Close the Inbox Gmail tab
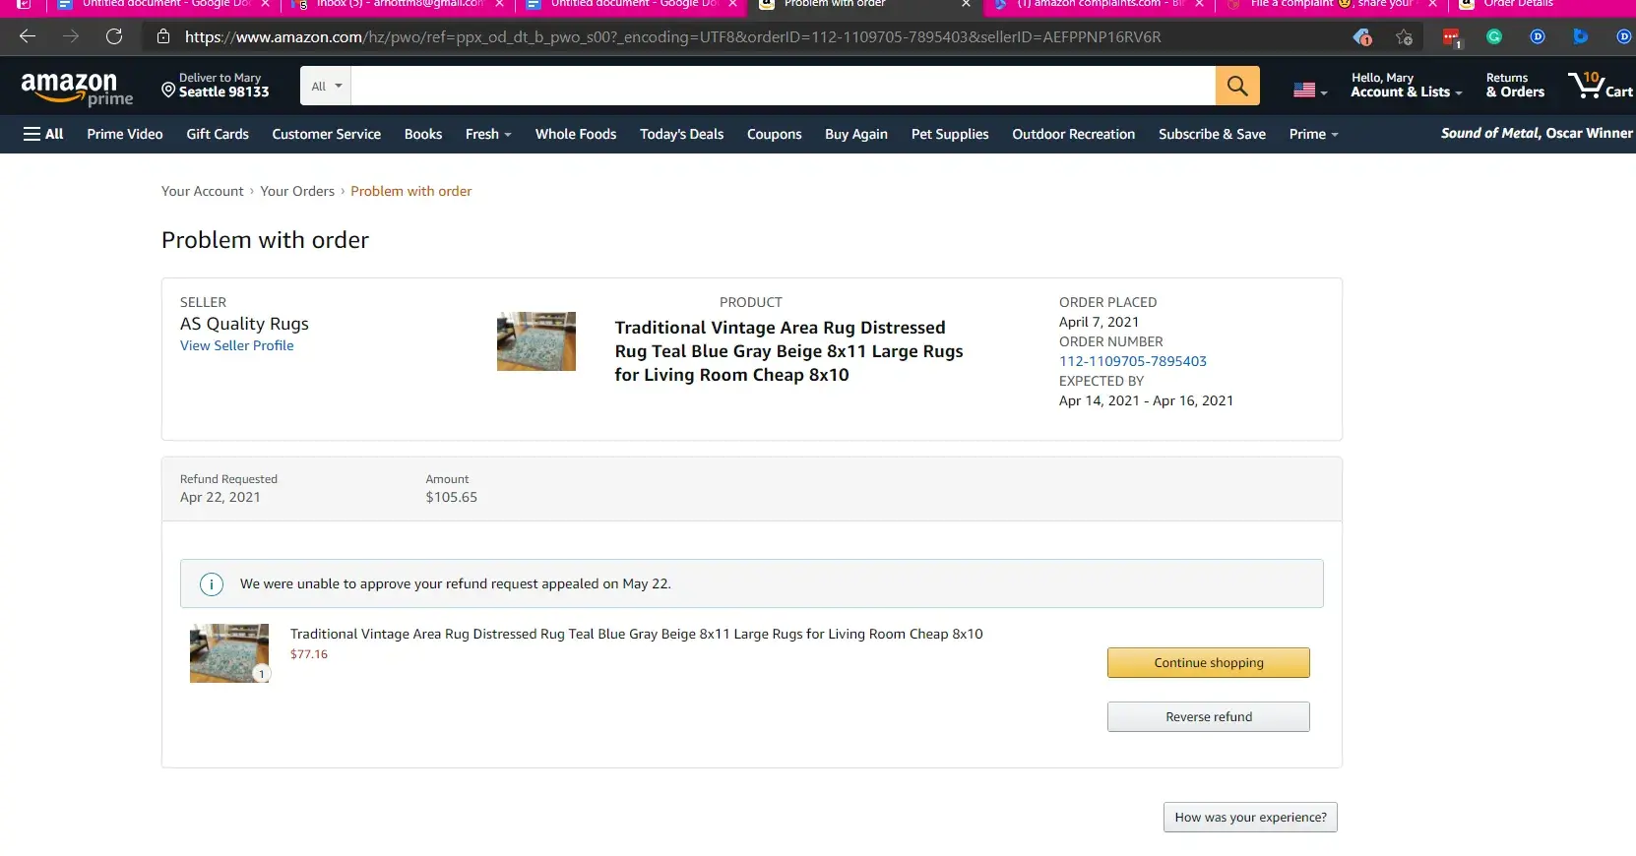 click(x=499, y=4)
